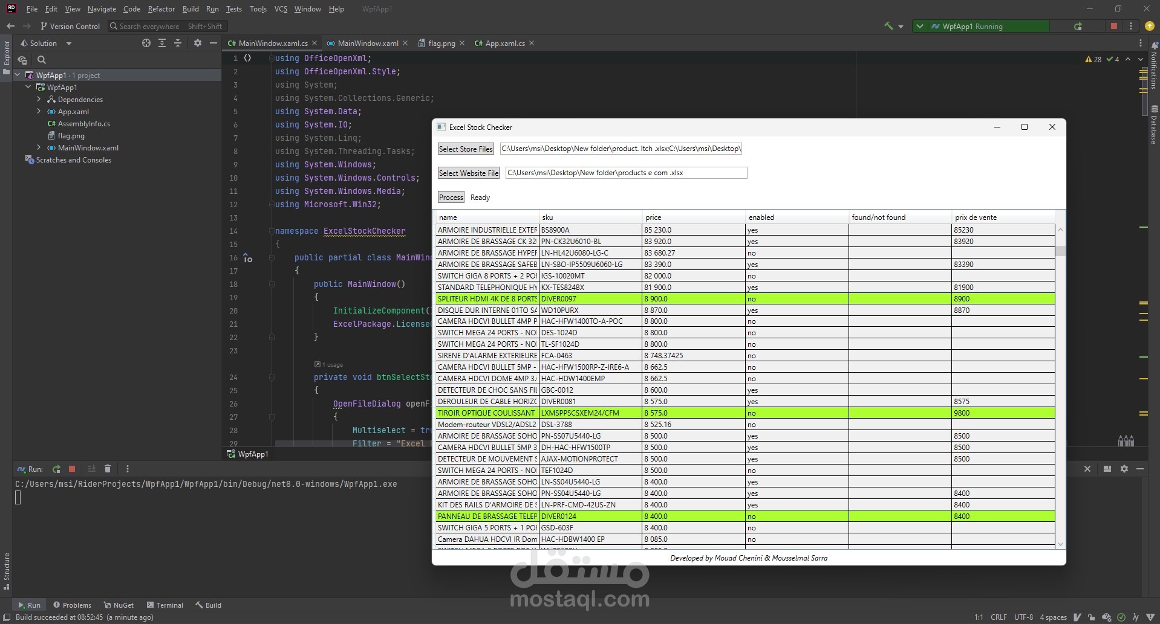Screen dimensions: 1160x624
Task: Hide the Solution panel with minus icon
Action: (x=213, y=43)
